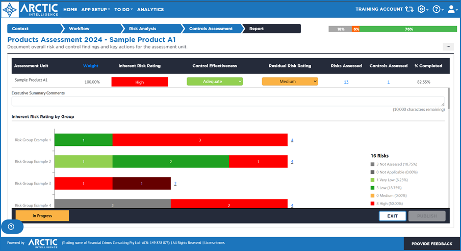
Task: Open the ellipsis more options button
Action: click(x=448, y=46)
